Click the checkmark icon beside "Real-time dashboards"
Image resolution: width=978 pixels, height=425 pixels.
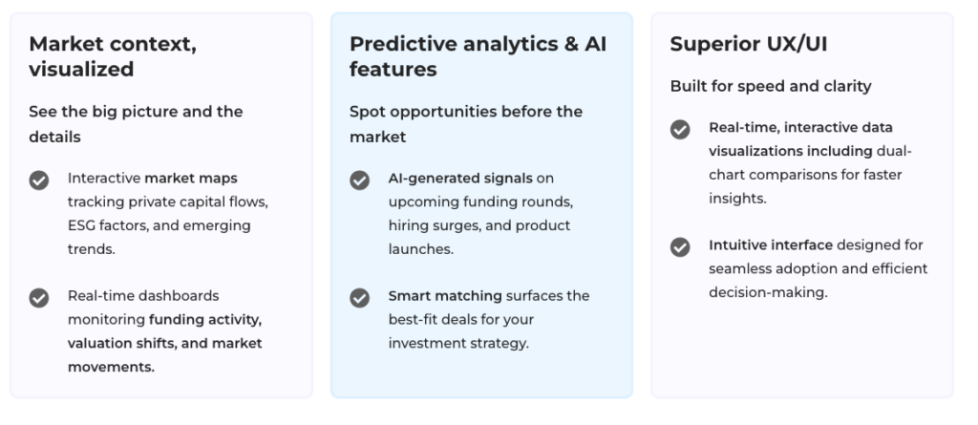tap(39, 297)
